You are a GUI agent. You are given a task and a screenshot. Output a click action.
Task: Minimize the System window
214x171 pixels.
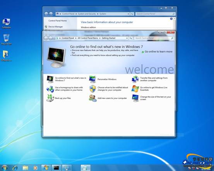161,8
